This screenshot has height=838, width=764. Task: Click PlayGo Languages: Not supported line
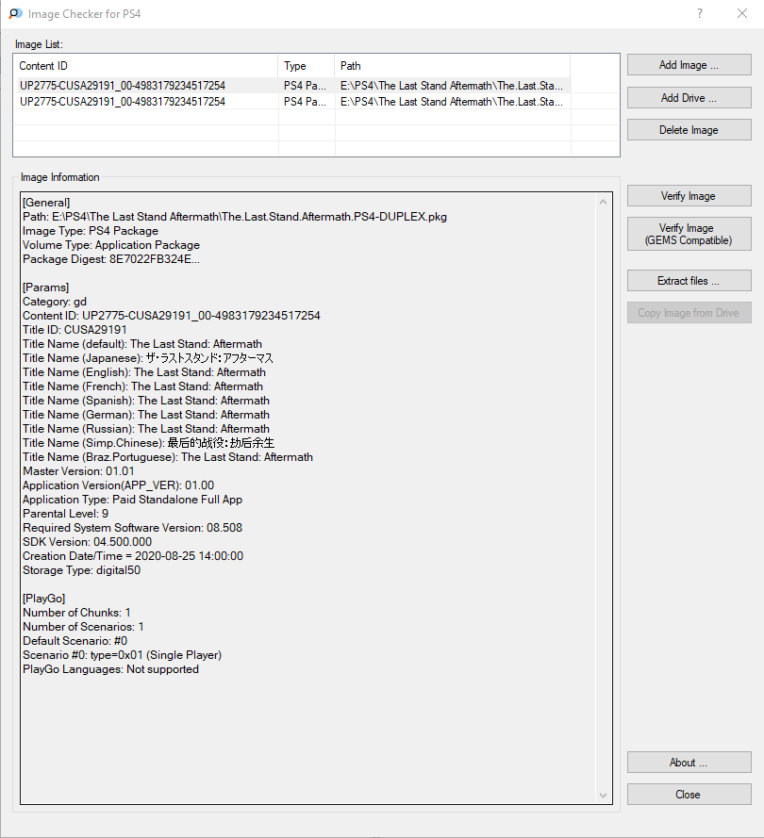[x=110, y=669]
